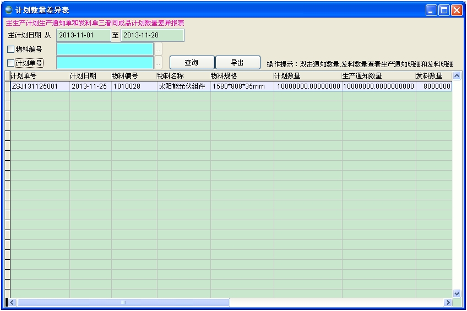Click the app icon in title bar

(8, 10)
